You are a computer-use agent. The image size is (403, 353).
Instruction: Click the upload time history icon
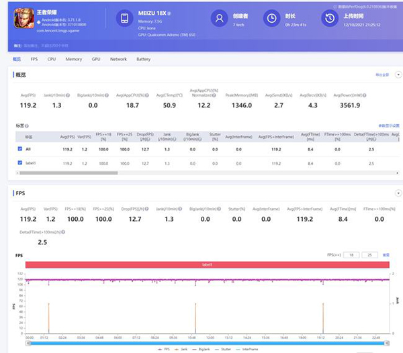click(330, 19)
